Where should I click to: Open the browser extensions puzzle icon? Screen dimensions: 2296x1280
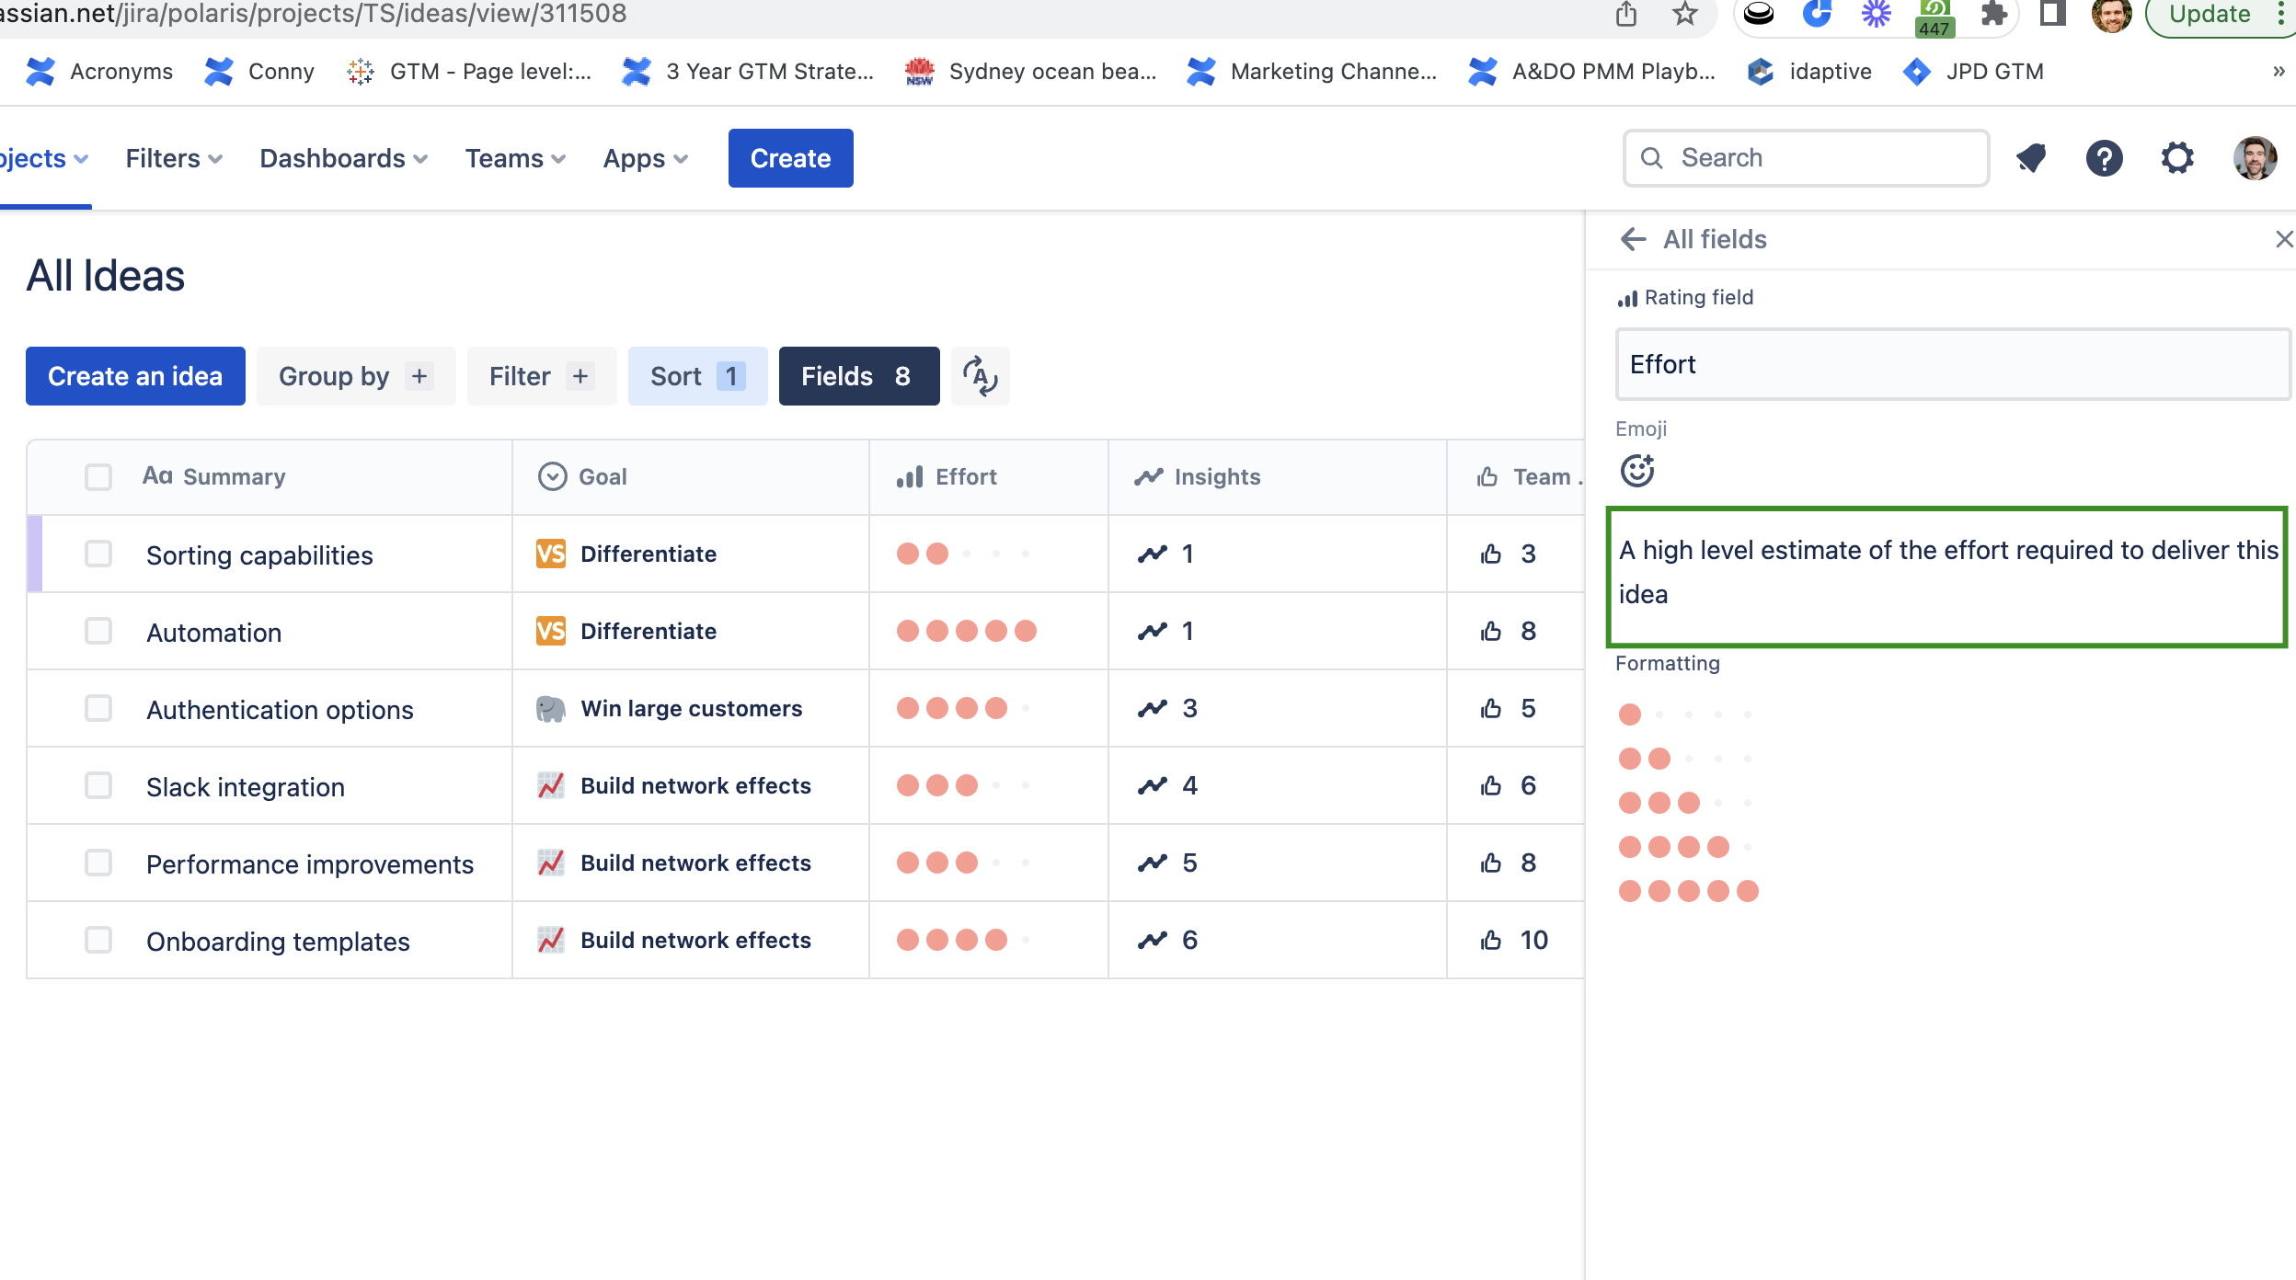[1992, 14]
